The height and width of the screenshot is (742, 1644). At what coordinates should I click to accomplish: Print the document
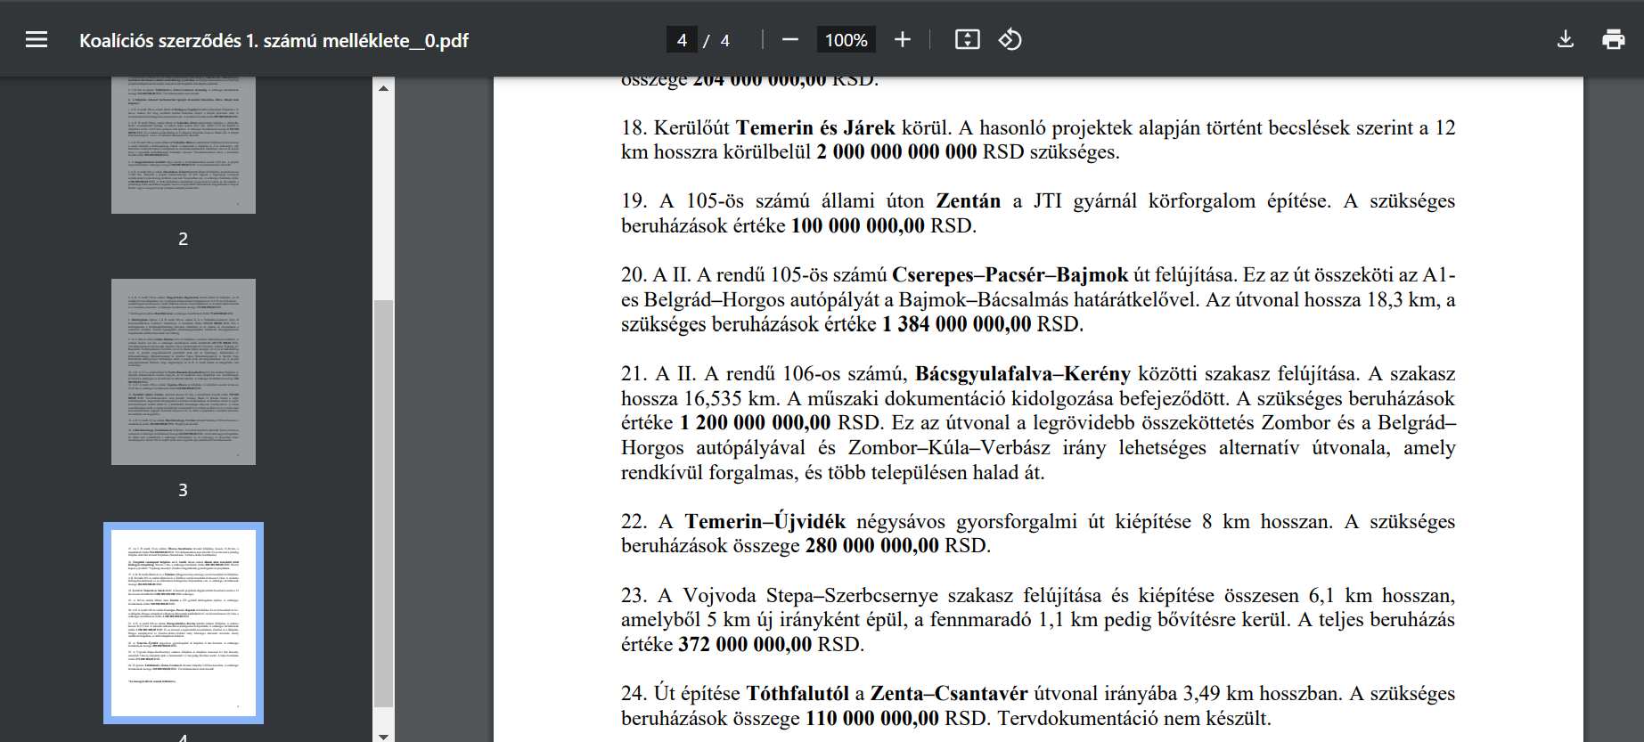[x=1613, y=40]
